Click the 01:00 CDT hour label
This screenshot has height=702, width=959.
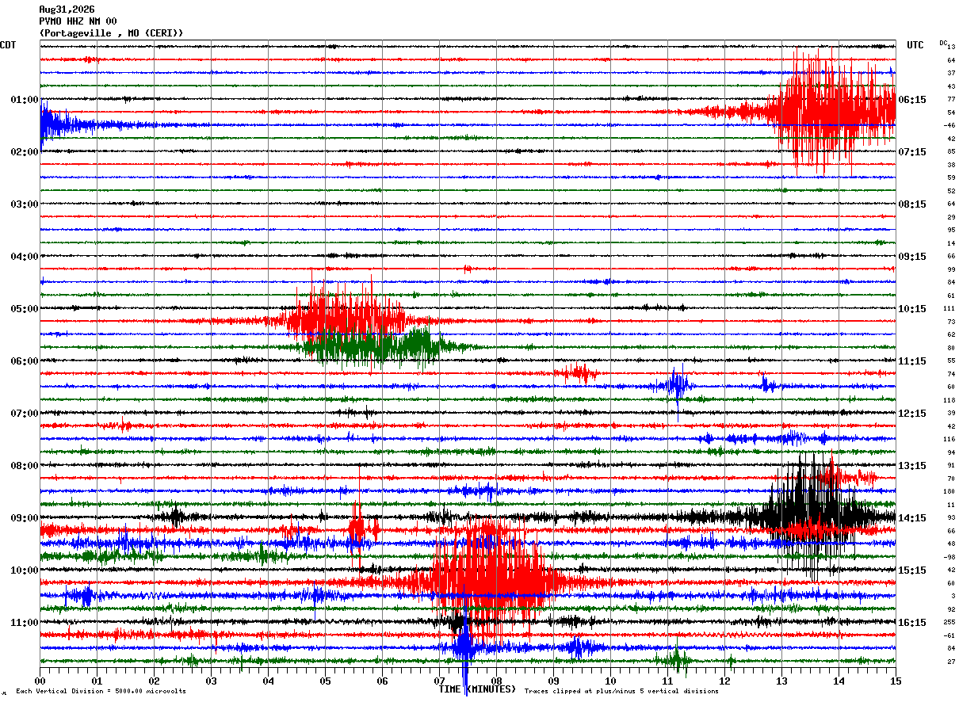pos(25,100)
